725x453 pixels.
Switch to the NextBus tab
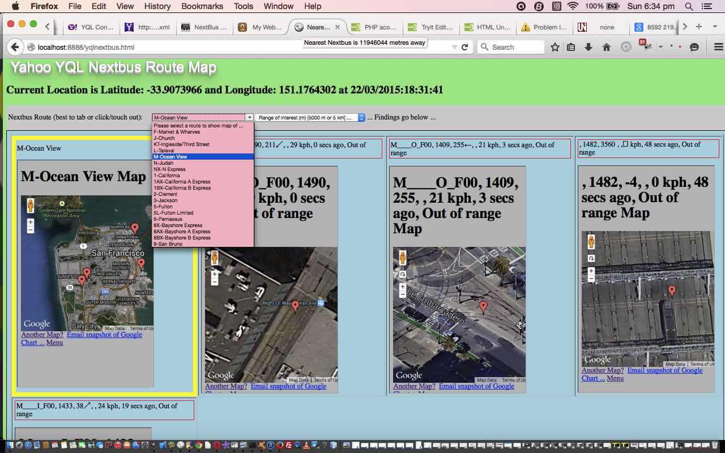click(204, 27)
